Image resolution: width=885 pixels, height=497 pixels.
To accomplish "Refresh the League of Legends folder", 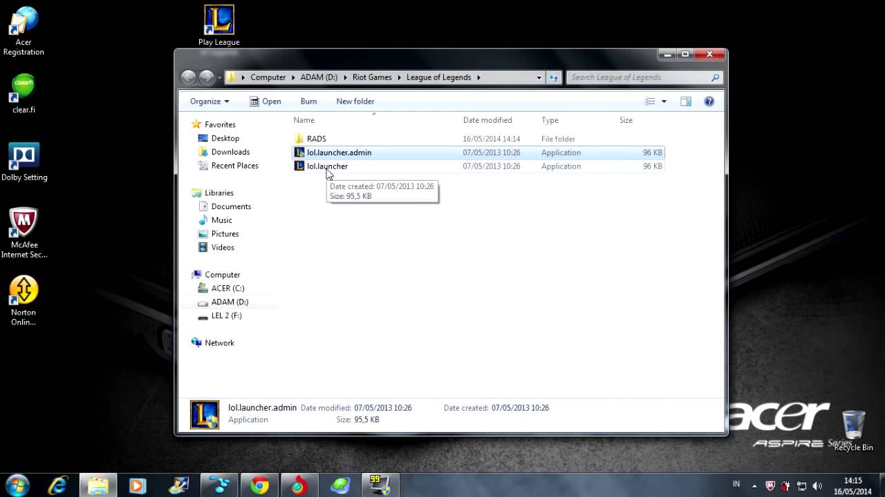I will point(554,77).
